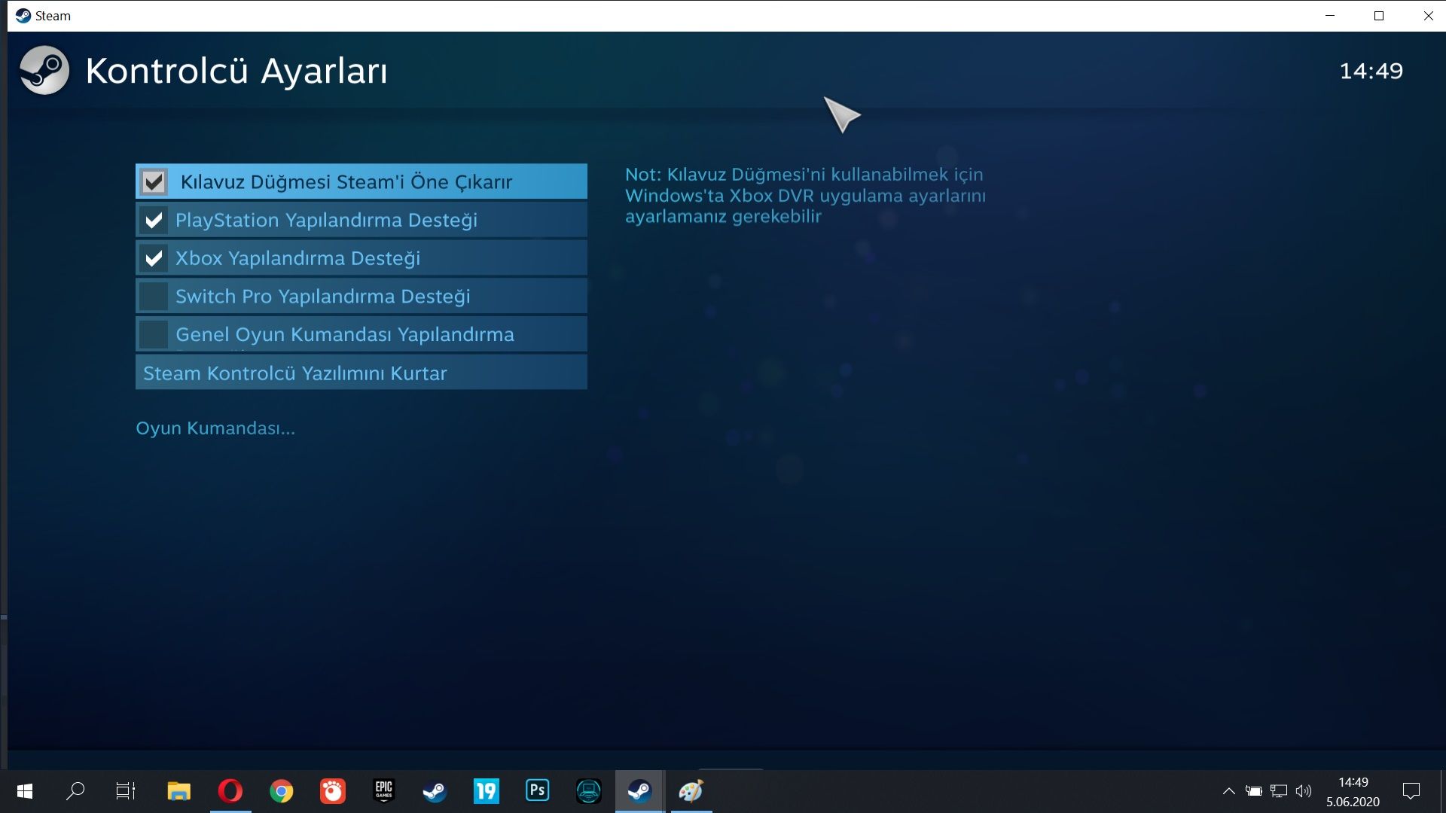The height and width of the screenshot is (813, 1446).
Task: Click the first Steam taskbar icon
Action: pos(435,791)
